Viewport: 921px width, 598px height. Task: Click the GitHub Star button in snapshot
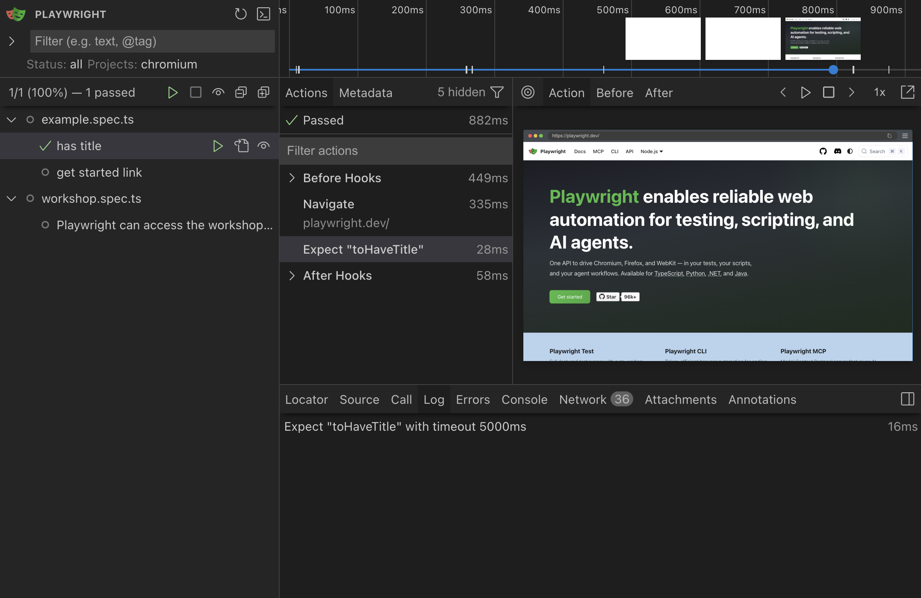pyautogui.click(x=608, y=297)
